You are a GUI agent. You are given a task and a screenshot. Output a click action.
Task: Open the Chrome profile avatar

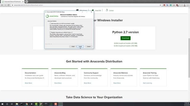click(185, 5)
